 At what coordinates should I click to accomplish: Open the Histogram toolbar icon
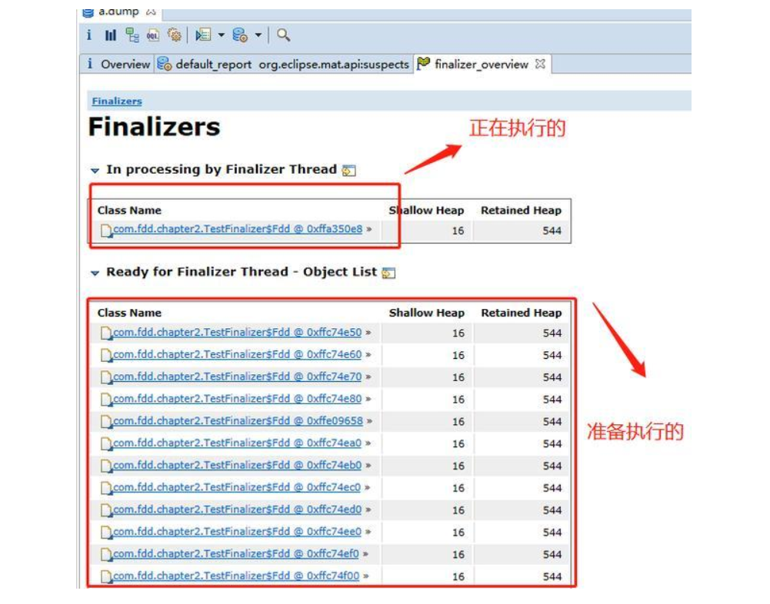pyautogui.click(x=111, y=35)
